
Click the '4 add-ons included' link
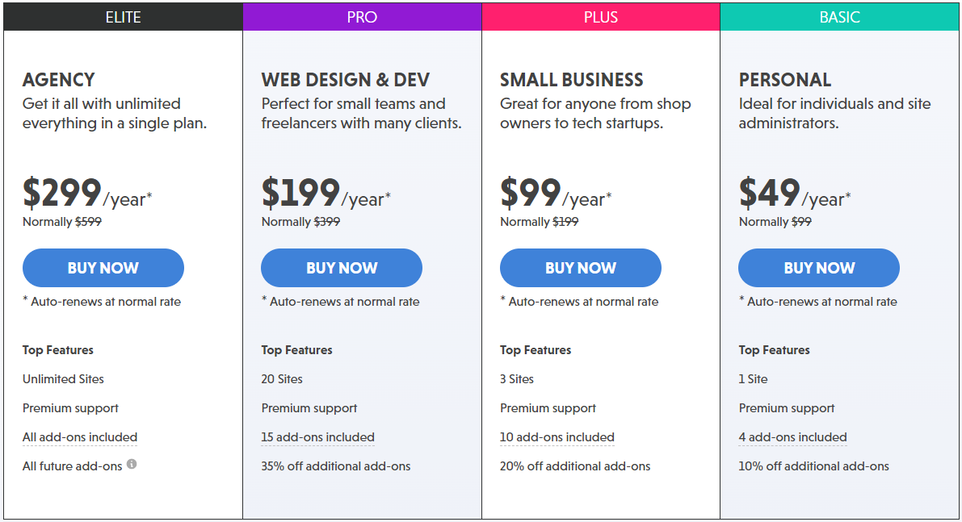[792, 437]
